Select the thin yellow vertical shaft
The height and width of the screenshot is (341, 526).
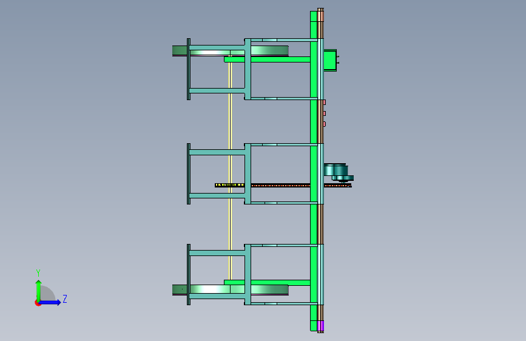[x=230, y=168]
